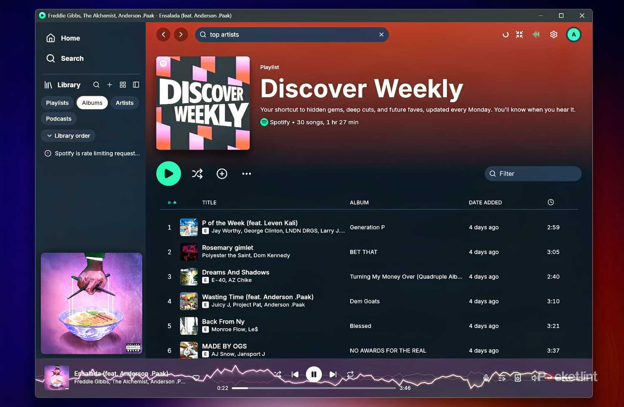Viewport: 624px width, 407px height.
Task: Click the library search magnifier icon
Action: (x=96, y=85)
